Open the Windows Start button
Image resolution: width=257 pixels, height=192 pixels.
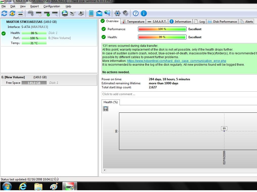pyautogui.click(x=7, y=186)
